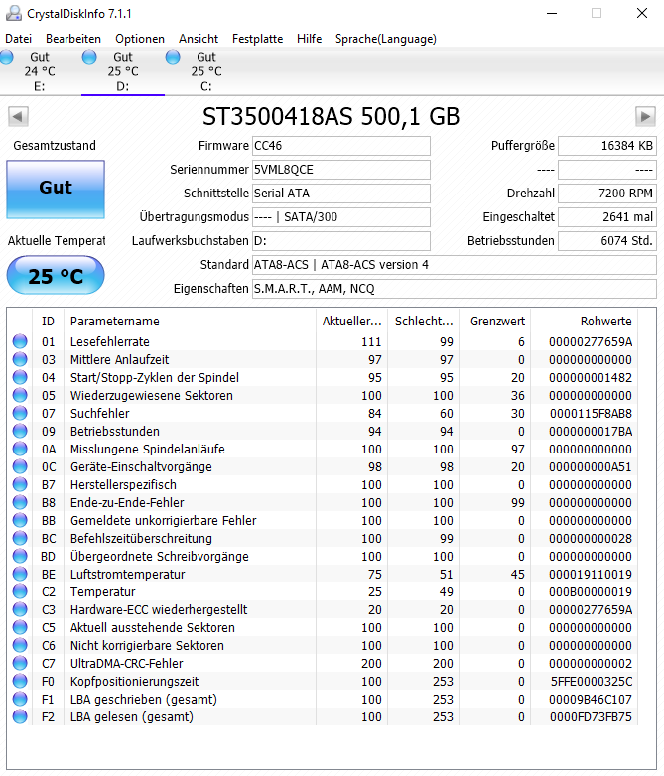Viewport: 664px width, 776px height.
Task: Open the Datei menu
Action: point(18,39)
